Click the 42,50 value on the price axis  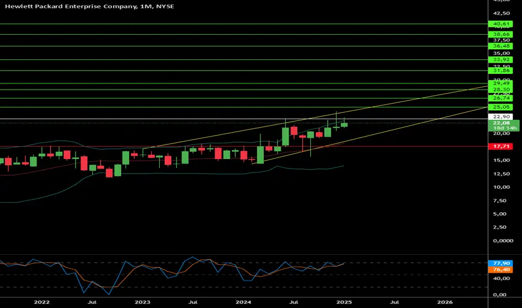501,13
